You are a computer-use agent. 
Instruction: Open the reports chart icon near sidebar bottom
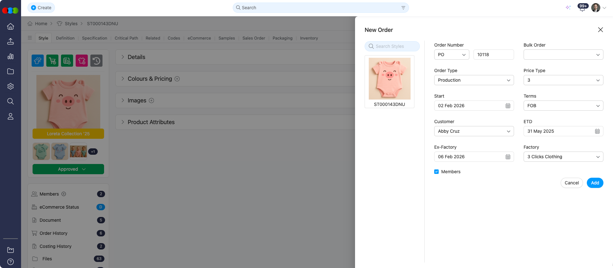coord(11,250)
